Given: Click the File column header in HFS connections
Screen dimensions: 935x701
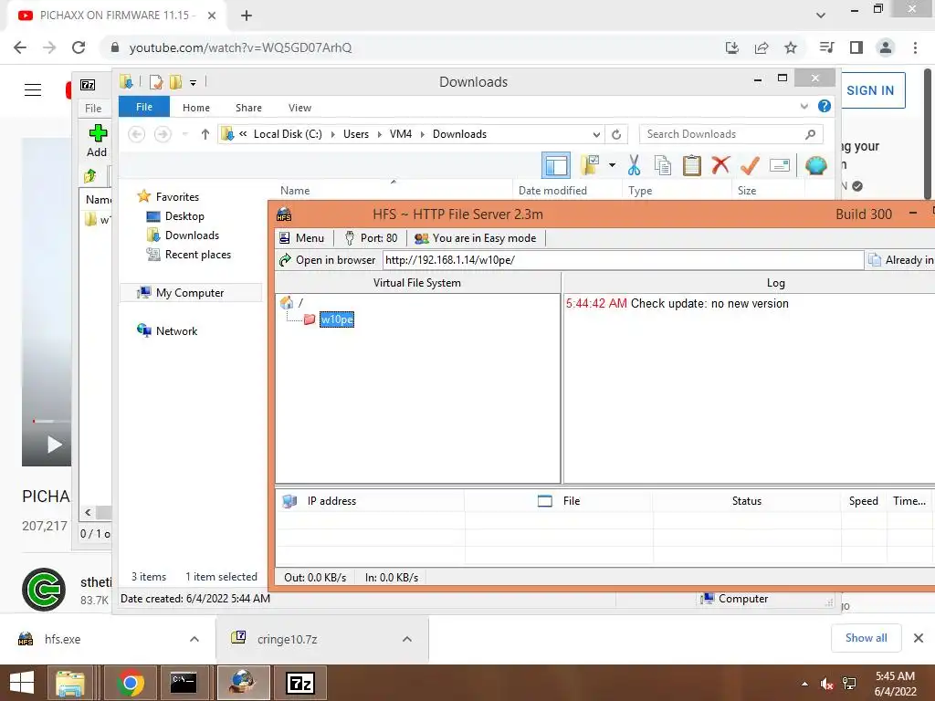Looking at the screenshot, I should pyautogui.click(x=559, y=501).
